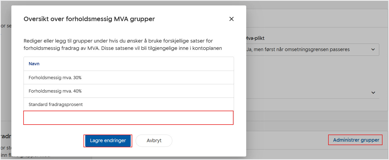Click the Mva-plikt field label
Screen dimensions: 389x160
tap(255, 38)
